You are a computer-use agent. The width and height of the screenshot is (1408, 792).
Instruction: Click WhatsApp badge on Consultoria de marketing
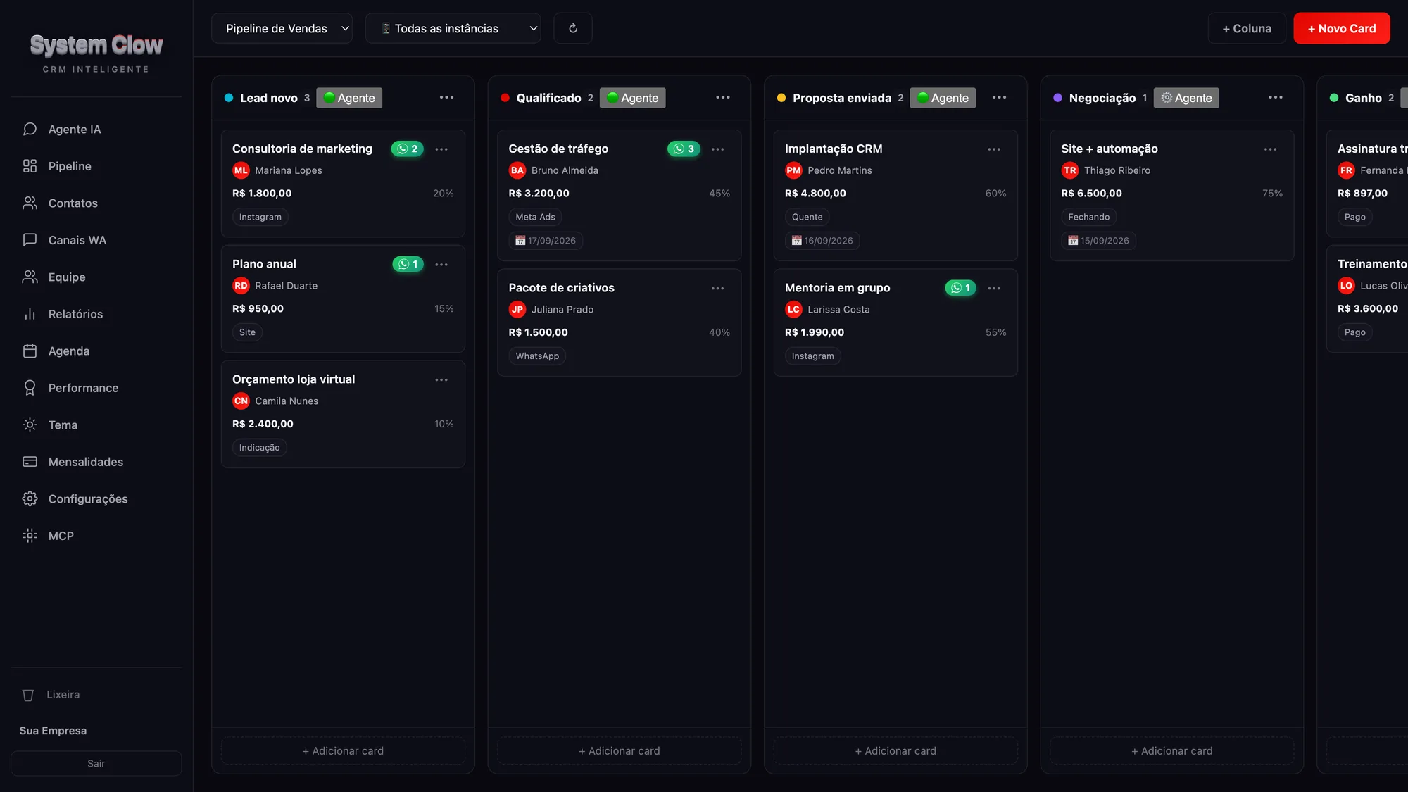408,149
